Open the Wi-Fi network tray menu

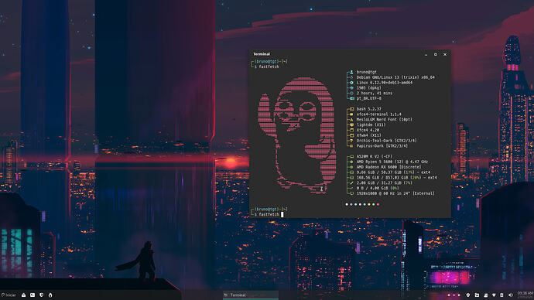[x=494, y=295]
